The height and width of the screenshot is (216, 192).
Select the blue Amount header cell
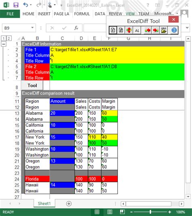[x=62, y=101]
